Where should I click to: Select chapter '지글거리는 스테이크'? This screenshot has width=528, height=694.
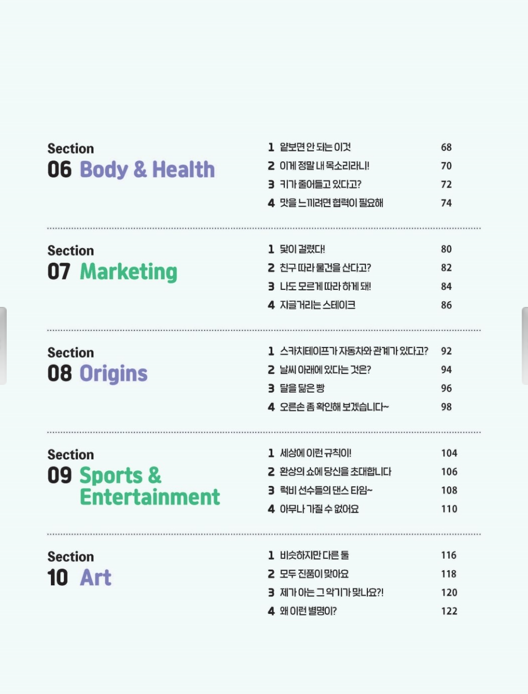click(x=318, y=305)
